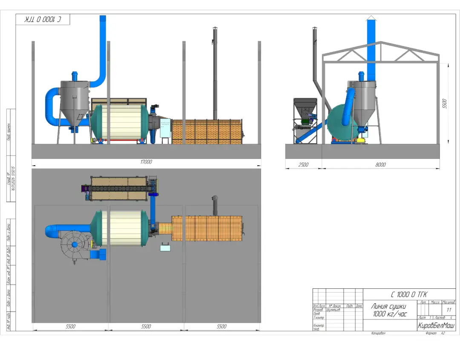Select the 5500 height dimension in side view
Viewport: 460px width, 345px height.
pos(444,103)
